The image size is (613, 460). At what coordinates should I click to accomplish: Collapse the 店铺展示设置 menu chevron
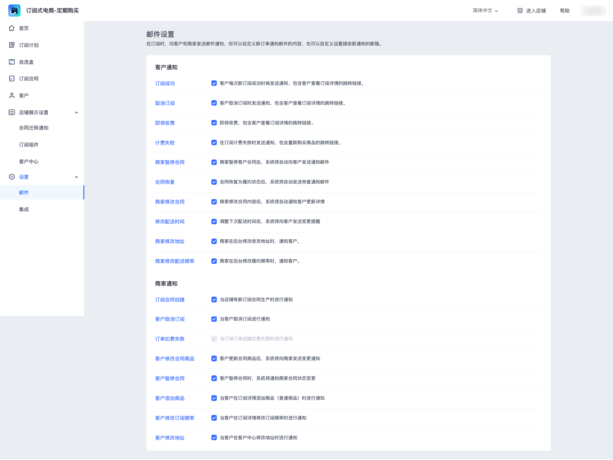click(x=76, y=113)
